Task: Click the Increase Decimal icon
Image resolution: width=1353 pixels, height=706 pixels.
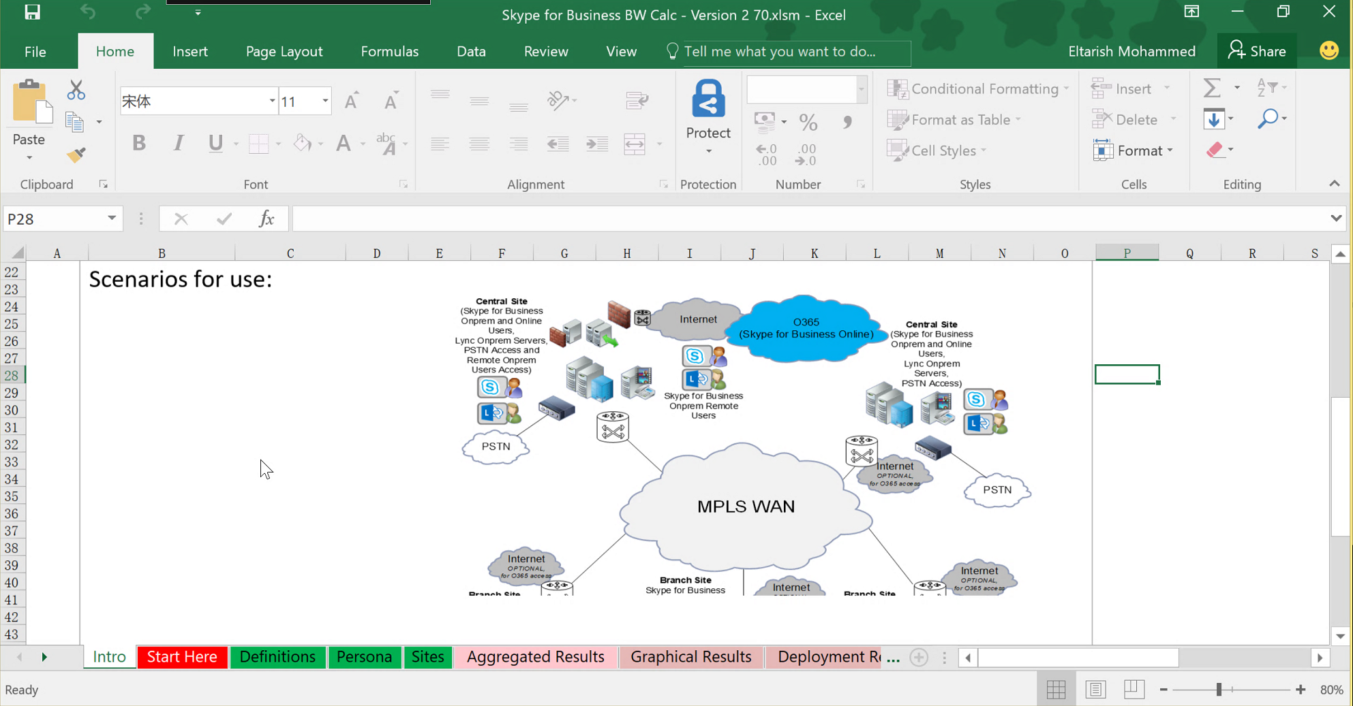Action: coord(767,155)
